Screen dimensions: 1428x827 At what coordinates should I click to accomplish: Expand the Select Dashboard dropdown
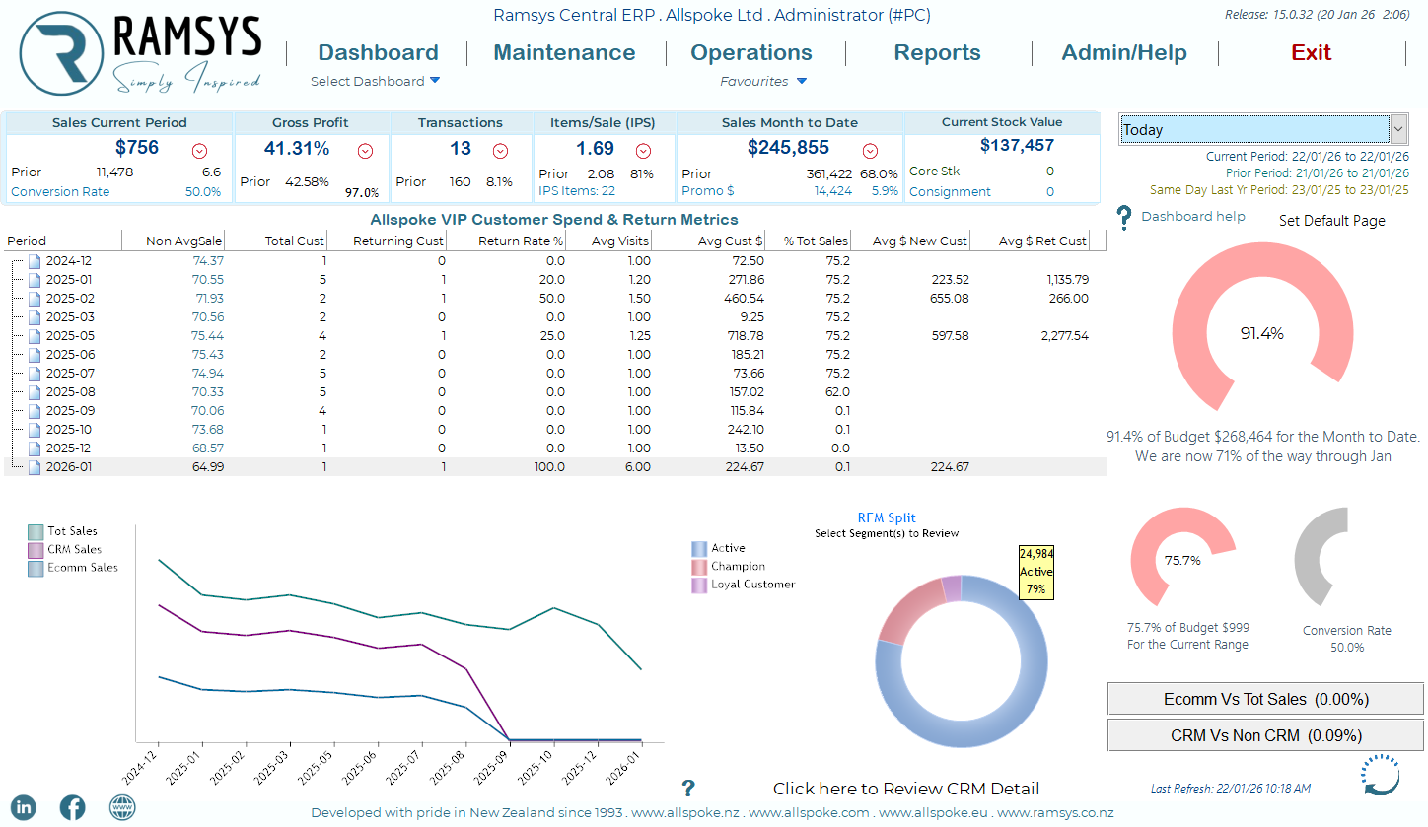(x=435, y=81)
